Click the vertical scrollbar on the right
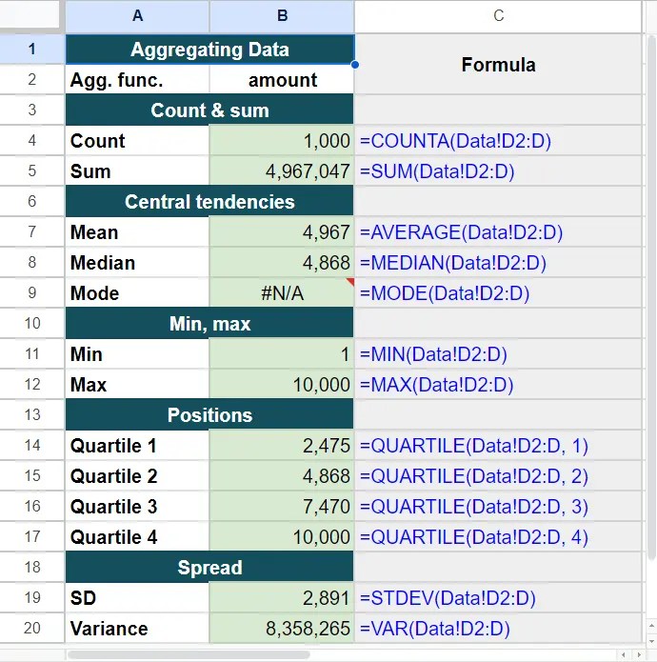This screenshot has height=662, width=657. click(x=650, y=286)
